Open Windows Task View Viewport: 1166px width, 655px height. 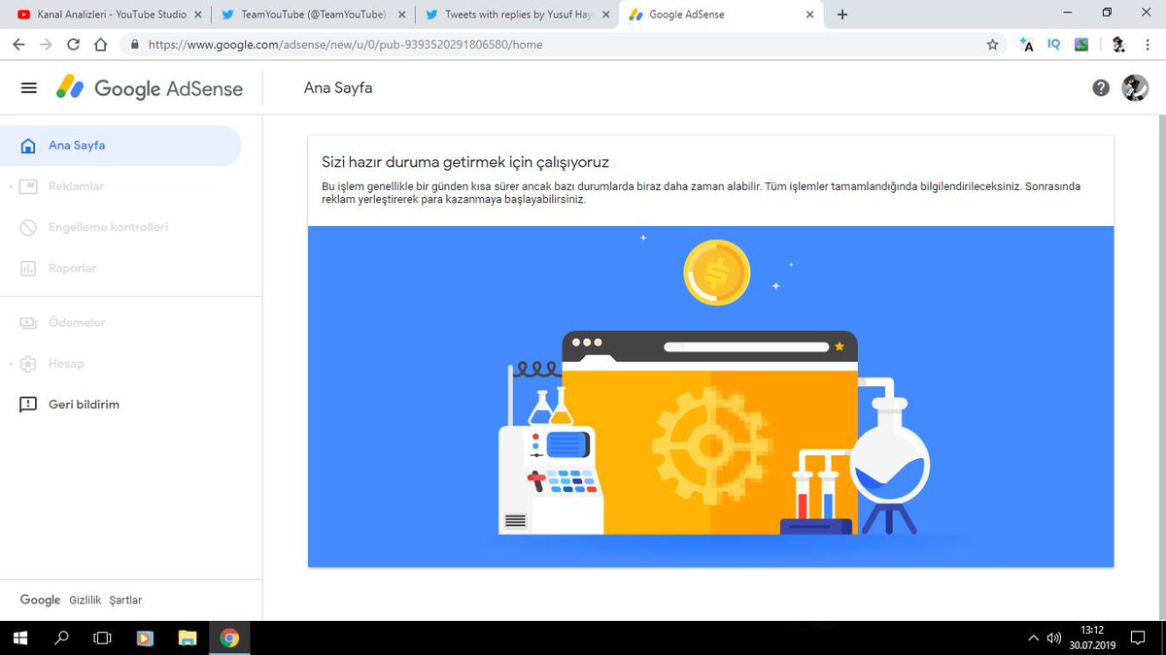pyautogui.click(x=102, y=638)
